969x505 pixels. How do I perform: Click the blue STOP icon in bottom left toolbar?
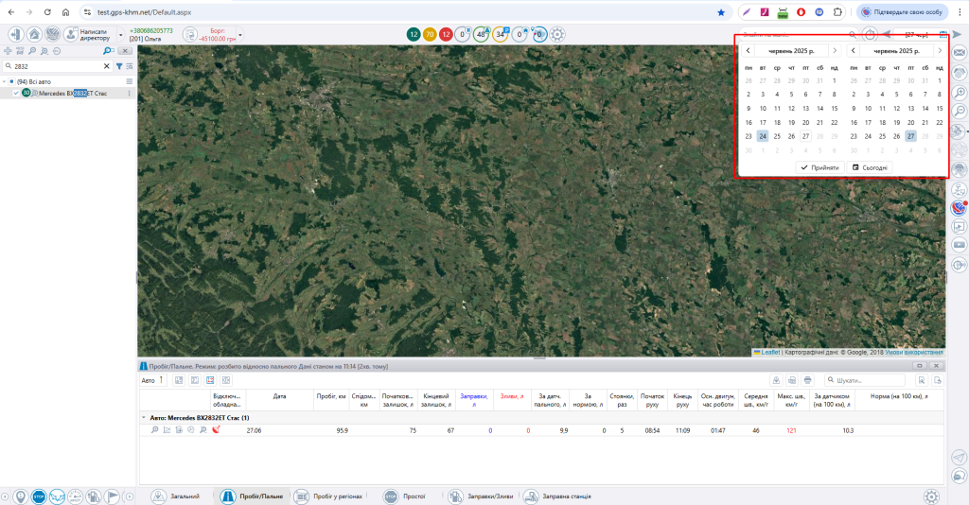(39, 496)
